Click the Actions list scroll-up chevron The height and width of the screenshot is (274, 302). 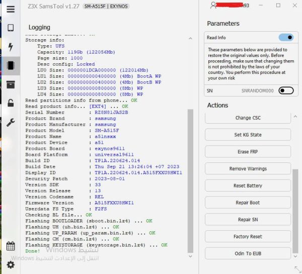(x=295, y=117)
